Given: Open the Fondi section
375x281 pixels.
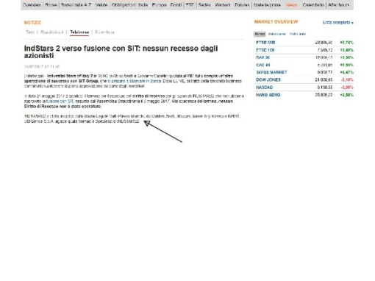Looking at the screenshot, I should [176, 5].
